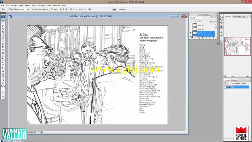Select the Move tool in the toolbox
This screenshot has height=142, width=252.
pos(3,20)
